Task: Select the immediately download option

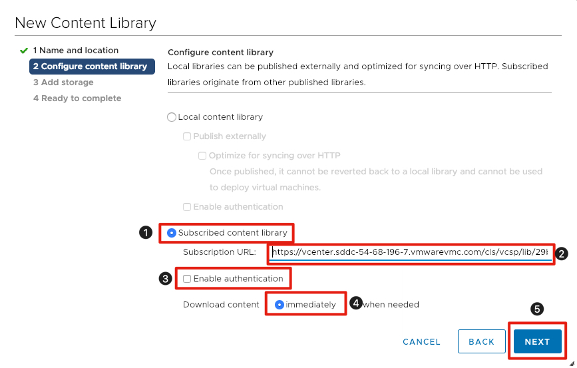Action: point(280,305)
